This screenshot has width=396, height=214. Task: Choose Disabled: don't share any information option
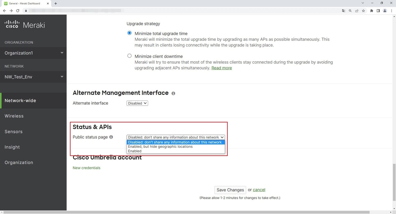(176, 142)
